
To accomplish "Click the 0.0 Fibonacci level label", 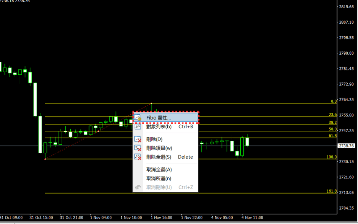I will (x=333, y=101).
